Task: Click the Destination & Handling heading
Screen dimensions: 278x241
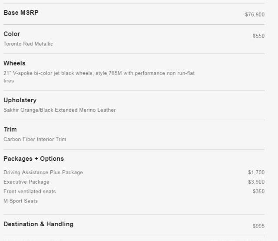Action: pos(38,224)
